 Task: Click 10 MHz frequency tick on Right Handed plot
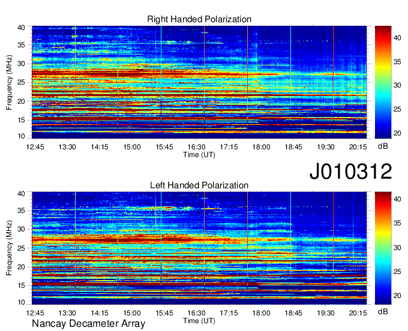tap(21, 136)
